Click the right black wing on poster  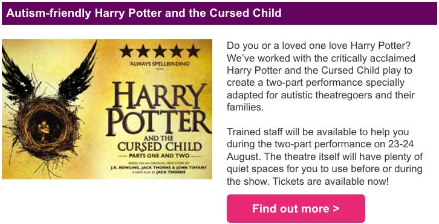77,71
